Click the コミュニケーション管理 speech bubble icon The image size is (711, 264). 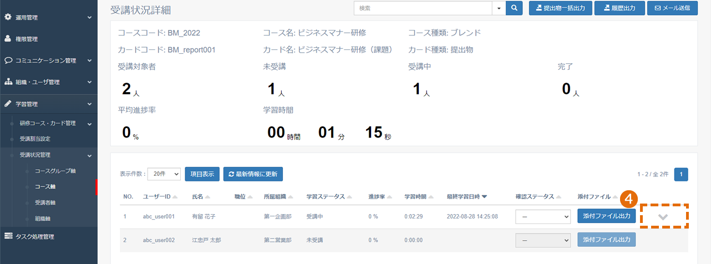click(8, 60)
